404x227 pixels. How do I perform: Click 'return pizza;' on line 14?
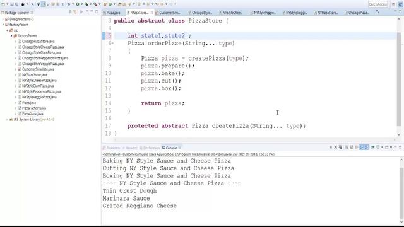pos(163,103)
